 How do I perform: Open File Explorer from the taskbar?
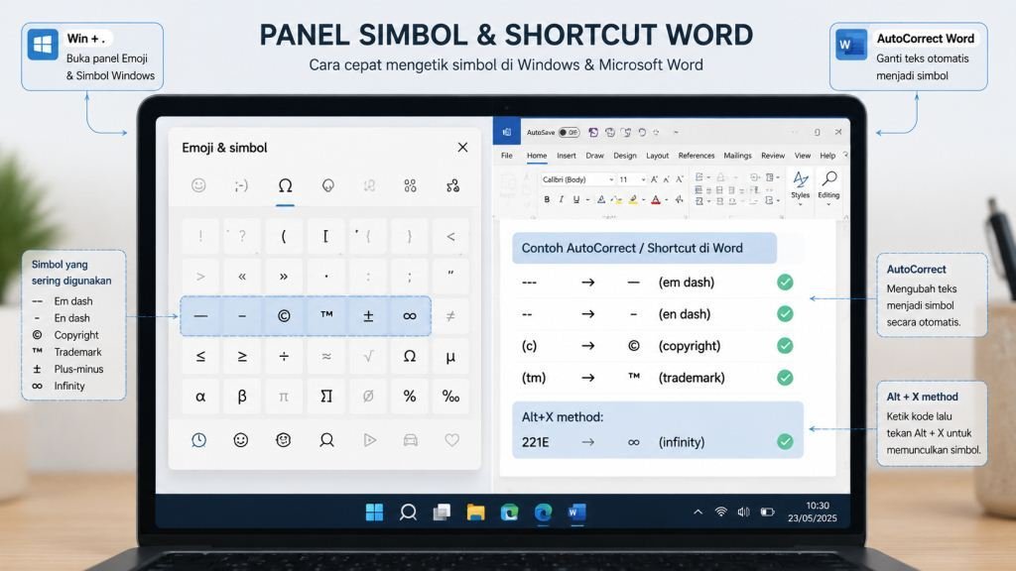[475, 513]
